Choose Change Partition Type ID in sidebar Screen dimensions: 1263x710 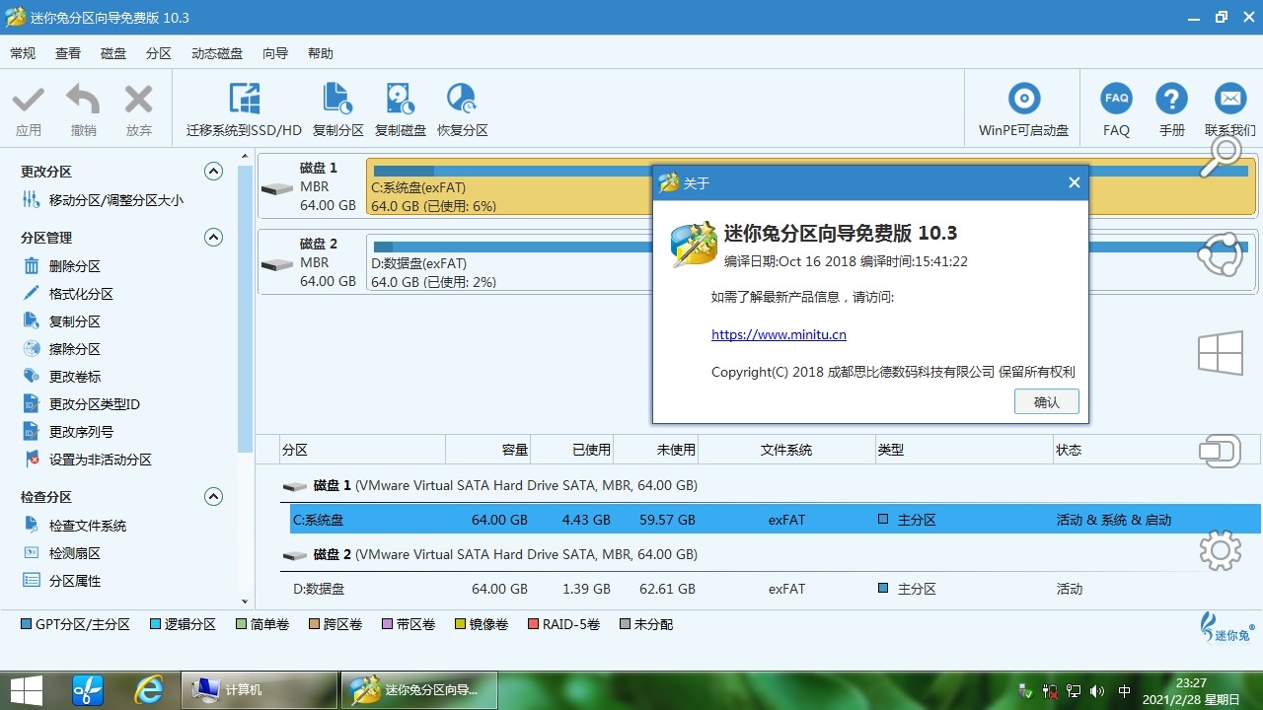81,404
